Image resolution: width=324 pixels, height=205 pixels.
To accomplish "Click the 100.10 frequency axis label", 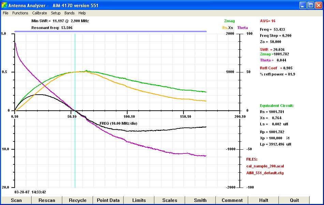I will 129,117.
